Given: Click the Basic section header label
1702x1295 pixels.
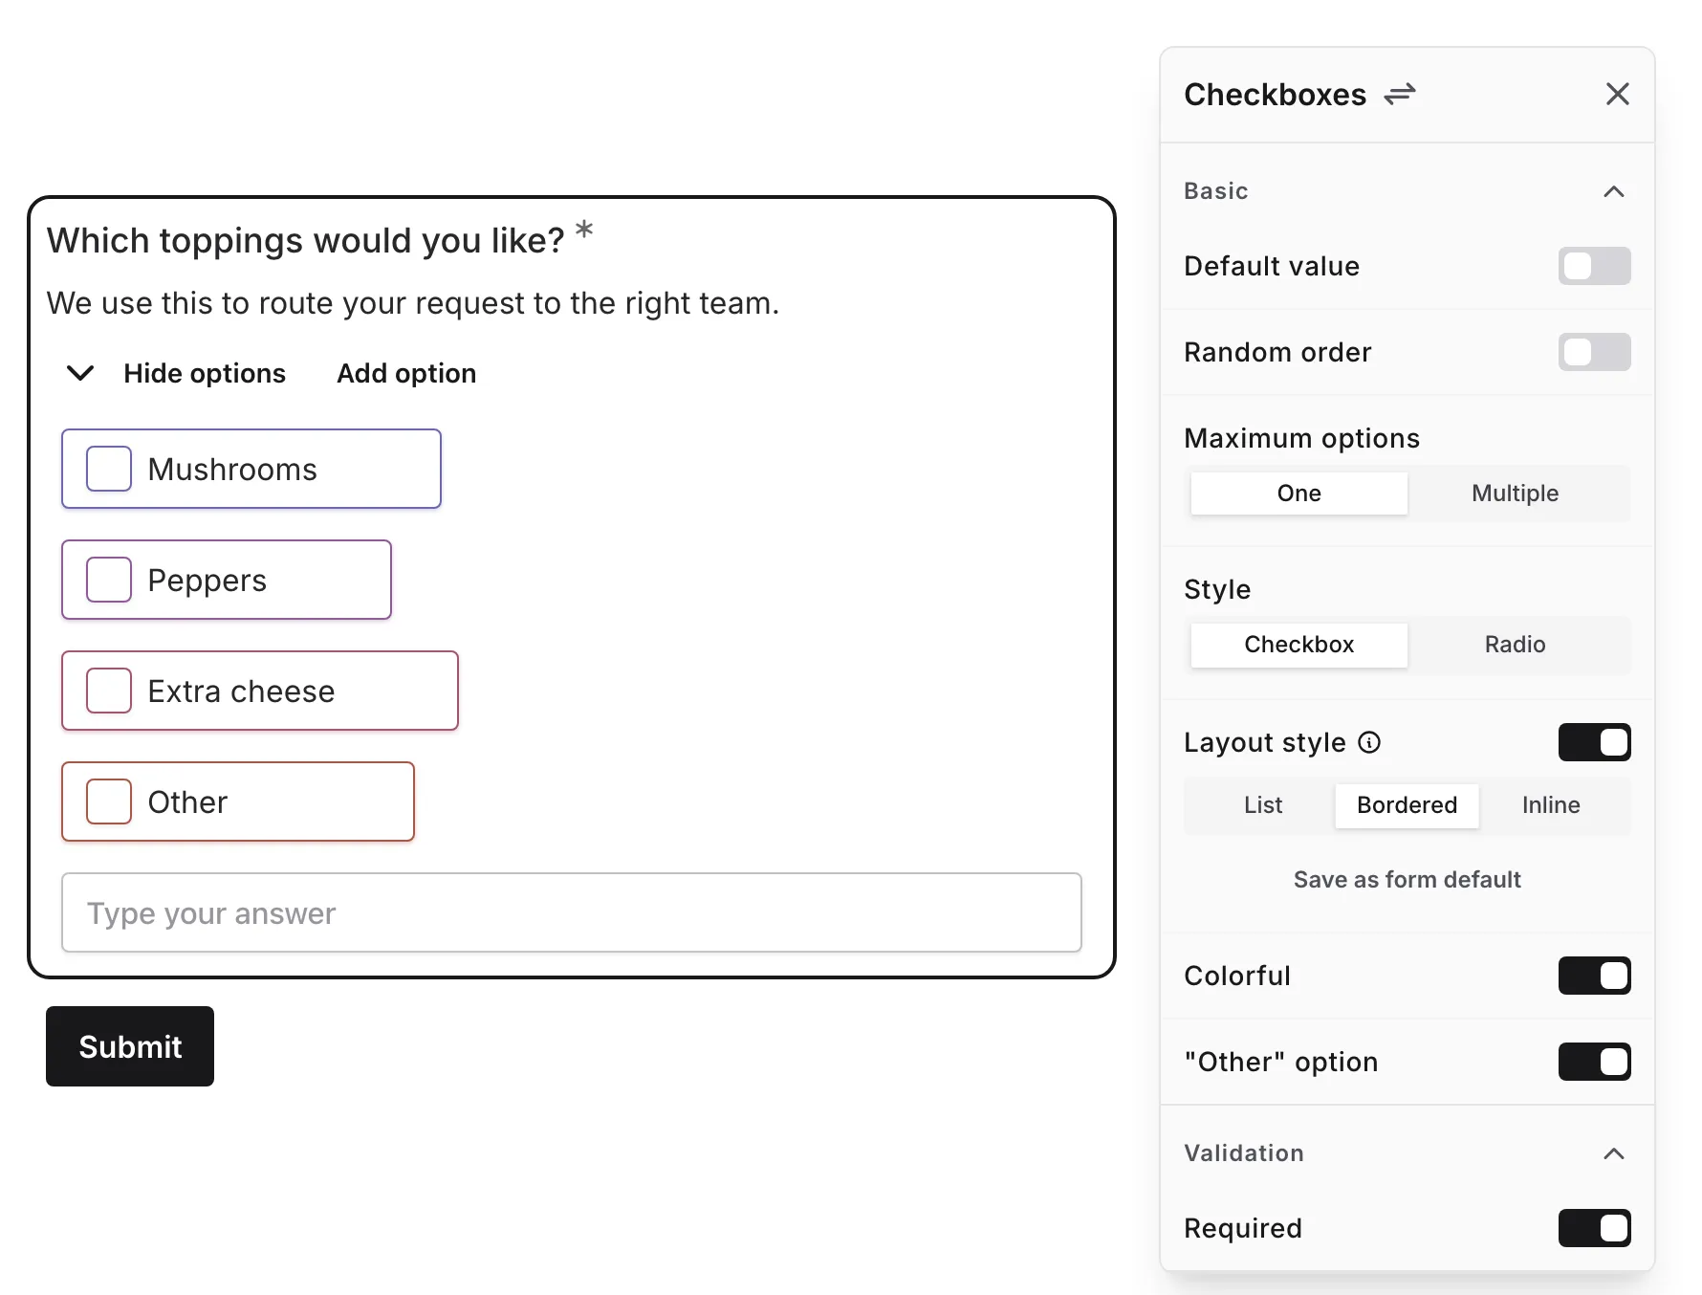Looking at the screenshot, I should pyautogui.click(x=1215, y=191).
